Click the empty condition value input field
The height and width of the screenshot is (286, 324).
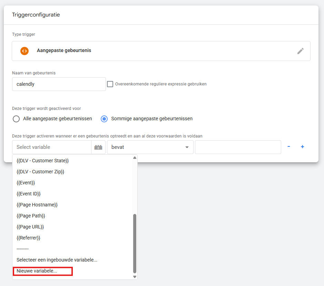click(238, 147)
